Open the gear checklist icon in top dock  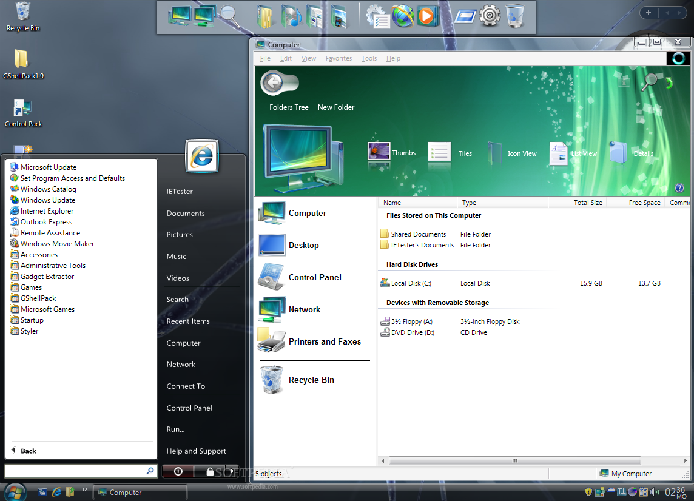377,16
